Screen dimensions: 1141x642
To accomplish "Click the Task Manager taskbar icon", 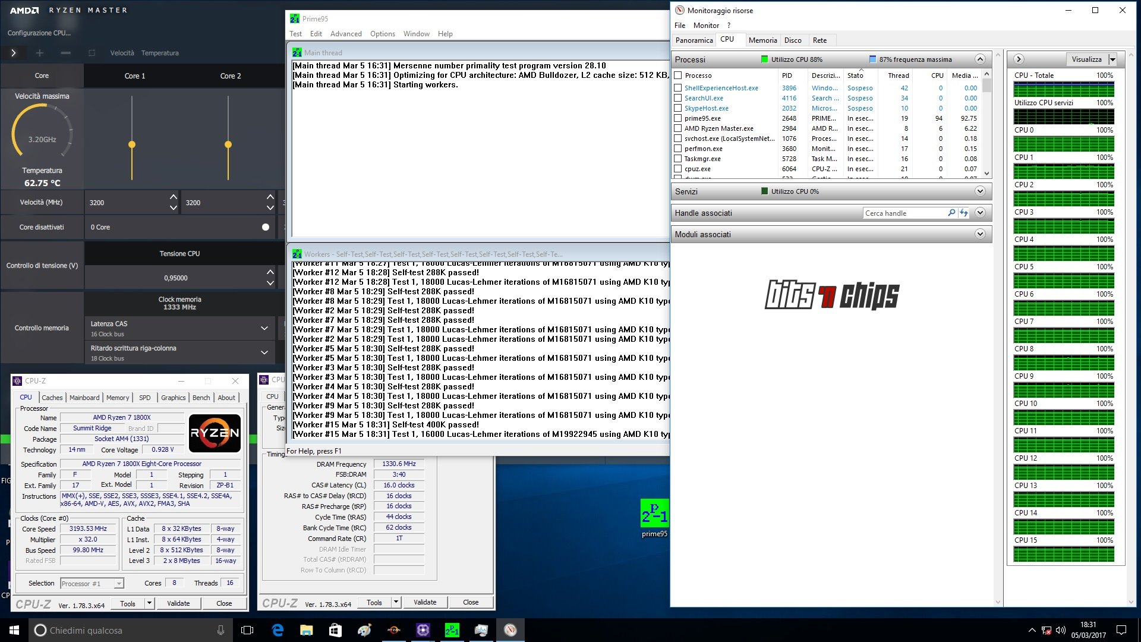I will (x=481, y=630).
